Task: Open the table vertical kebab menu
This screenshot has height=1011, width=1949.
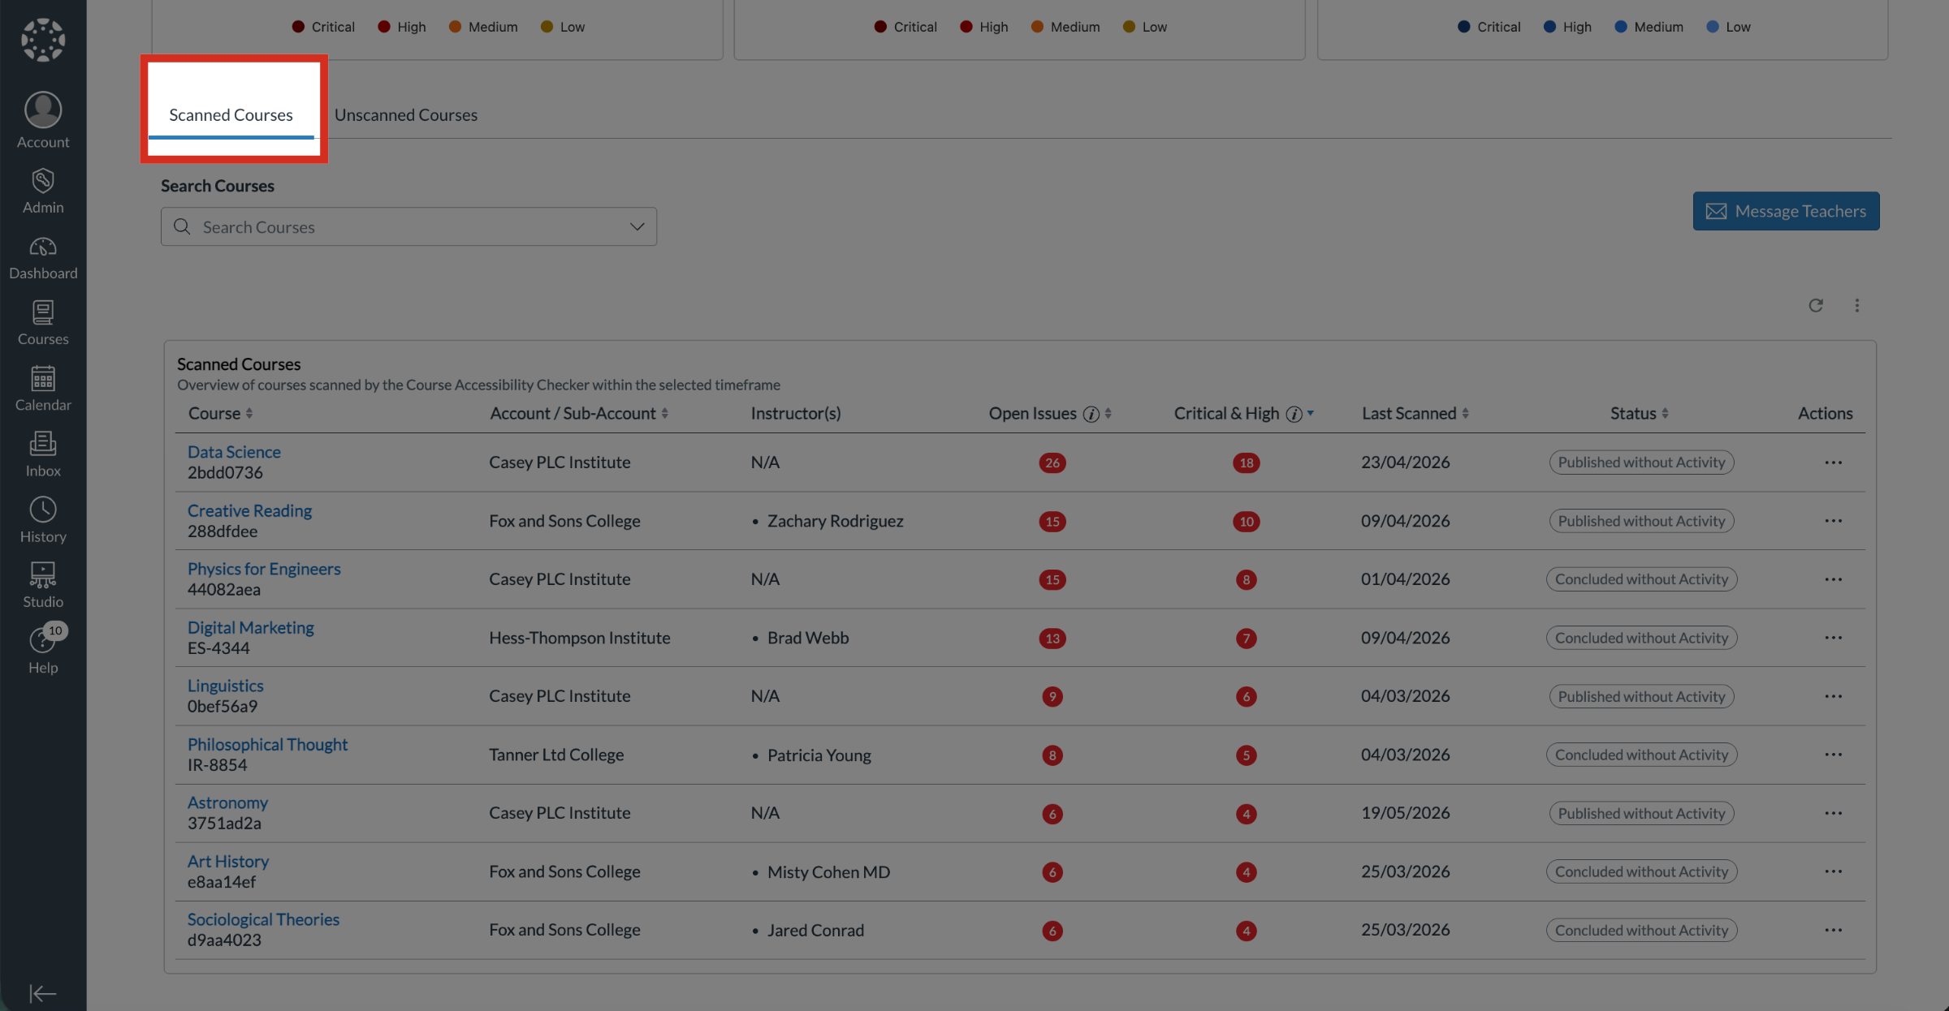Action: [x=1857, y=305]
